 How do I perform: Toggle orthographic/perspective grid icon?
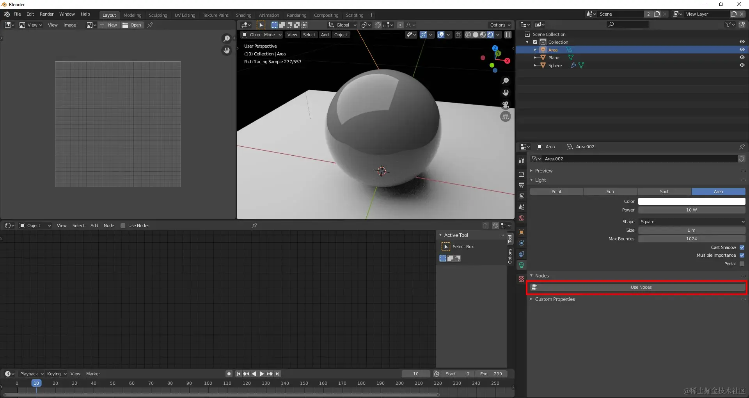(x=506, y=116)
